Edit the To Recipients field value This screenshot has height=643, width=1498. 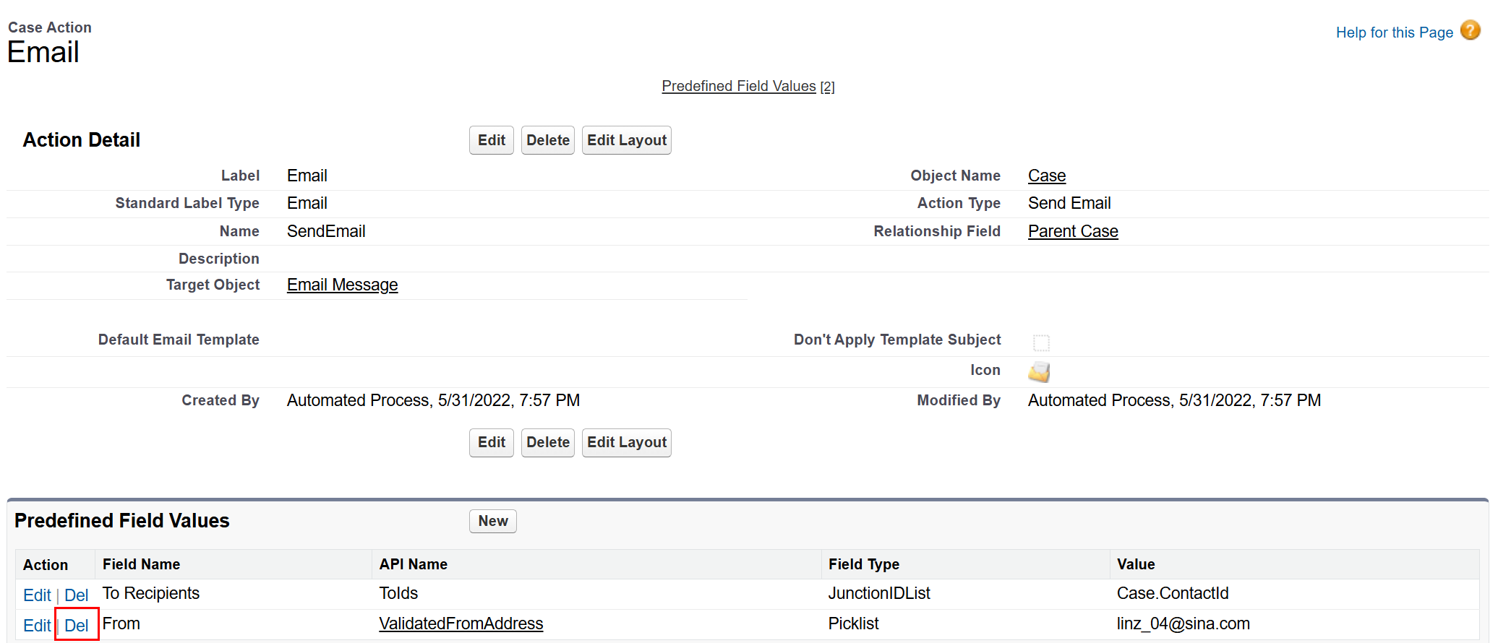pyautogui.click(x=37, y=595)
